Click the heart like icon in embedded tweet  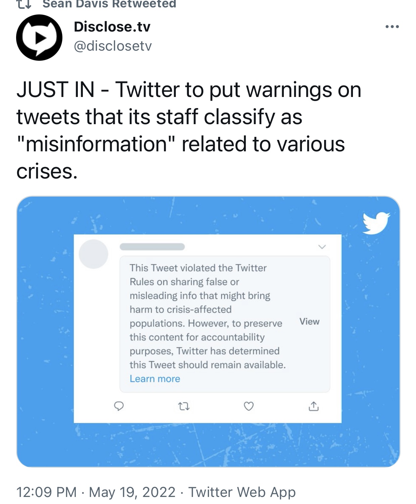click(249, 406)
